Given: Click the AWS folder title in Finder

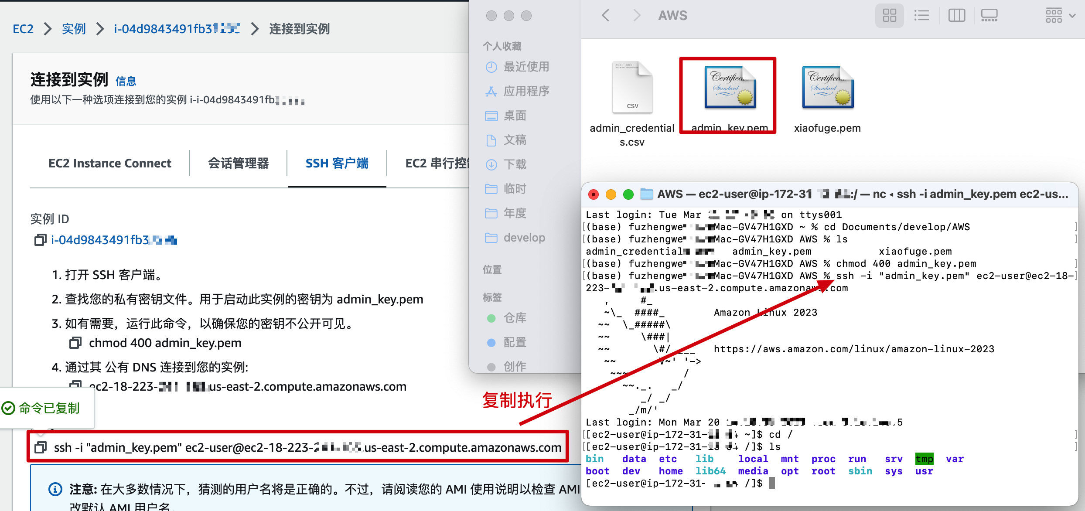Looking at the screenshot, I should 672,16.
